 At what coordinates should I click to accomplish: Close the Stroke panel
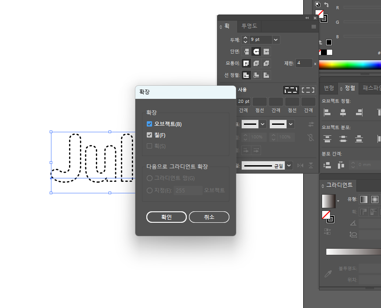[315, 18]
